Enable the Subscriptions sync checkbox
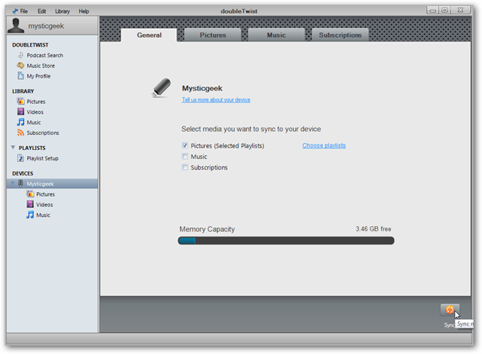The height and width of the screenshot is (354, 482). 185,167
